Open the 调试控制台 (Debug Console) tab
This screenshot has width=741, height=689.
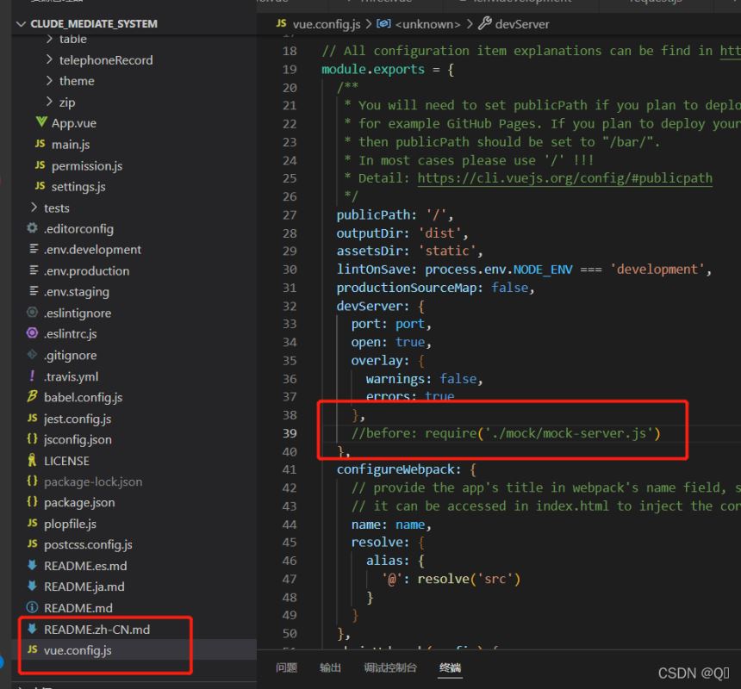[x=389, y=667]
